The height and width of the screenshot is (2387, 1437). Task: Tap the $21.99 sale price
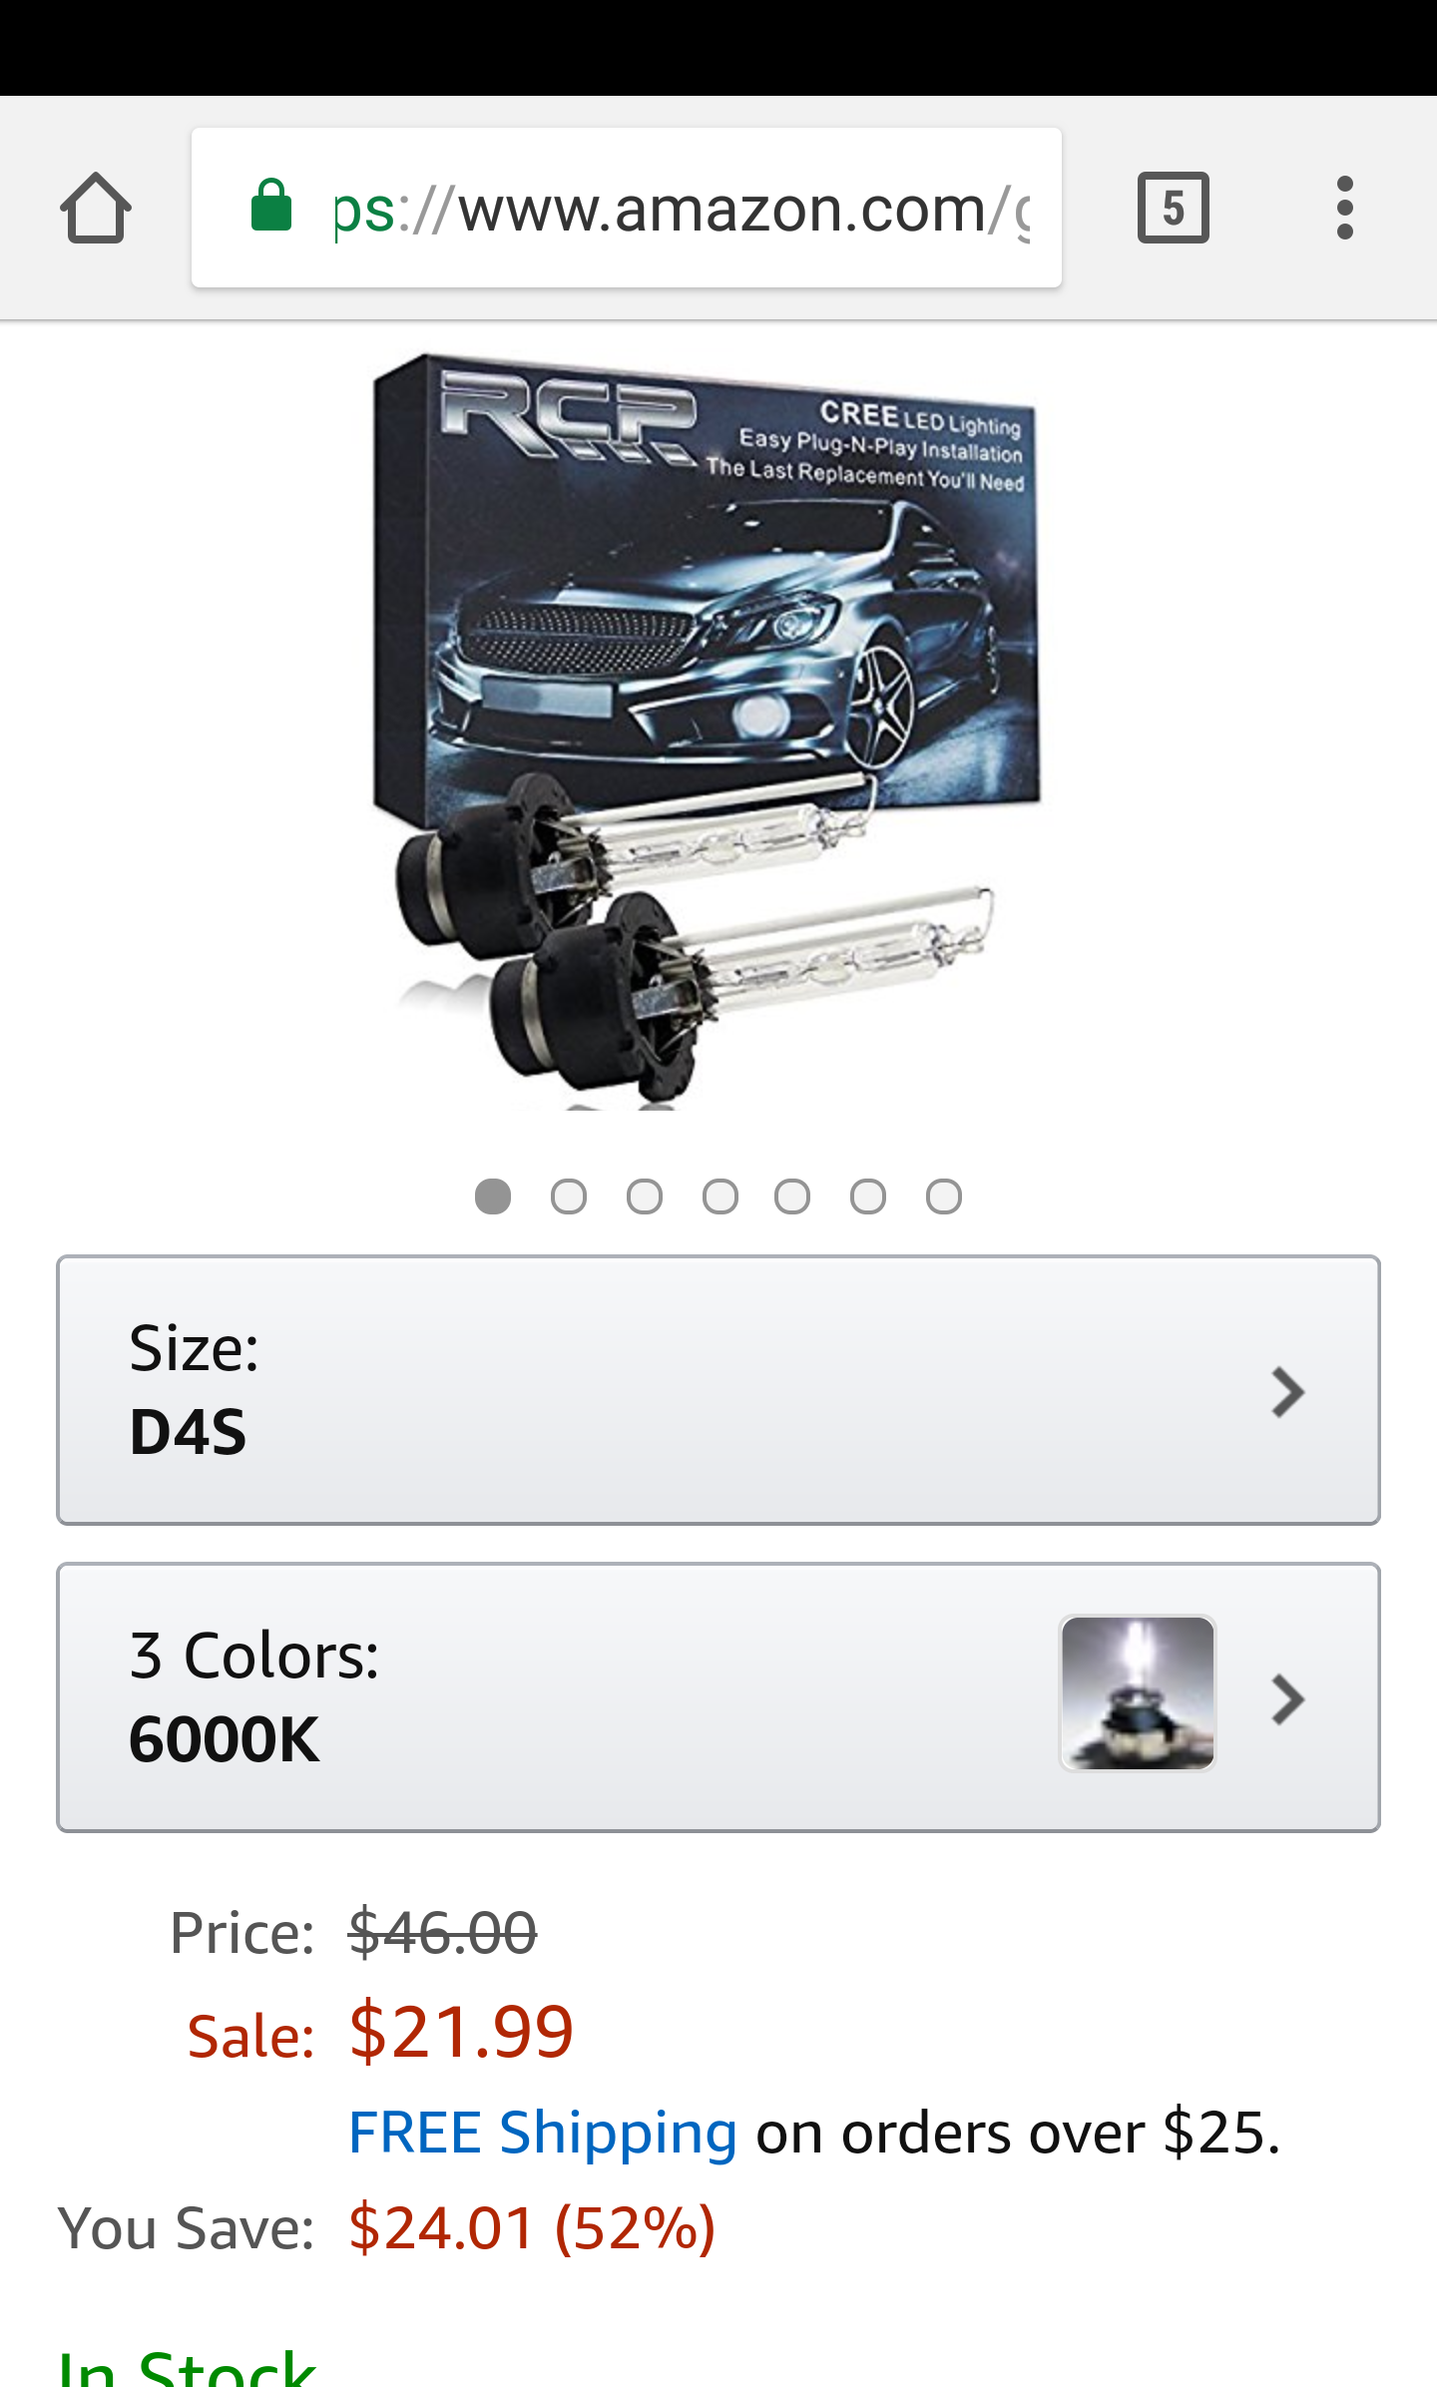461,2032
